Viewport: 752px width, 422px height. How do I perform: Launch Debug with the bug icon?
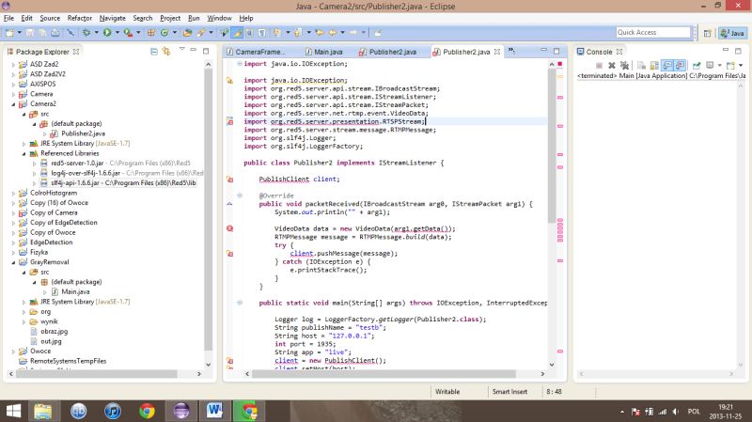tap(86, 33)
